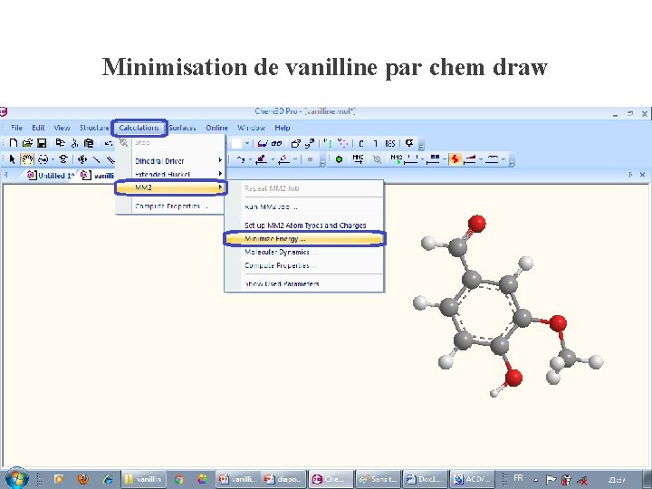Open the Window menu
This screenshot has width=652, height=489.
point(251,128)
